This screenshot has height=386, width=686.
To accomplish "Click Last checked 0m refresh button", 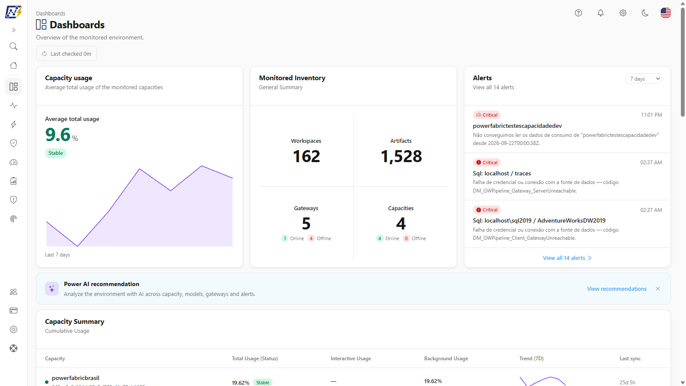I will tap(66, 54).
